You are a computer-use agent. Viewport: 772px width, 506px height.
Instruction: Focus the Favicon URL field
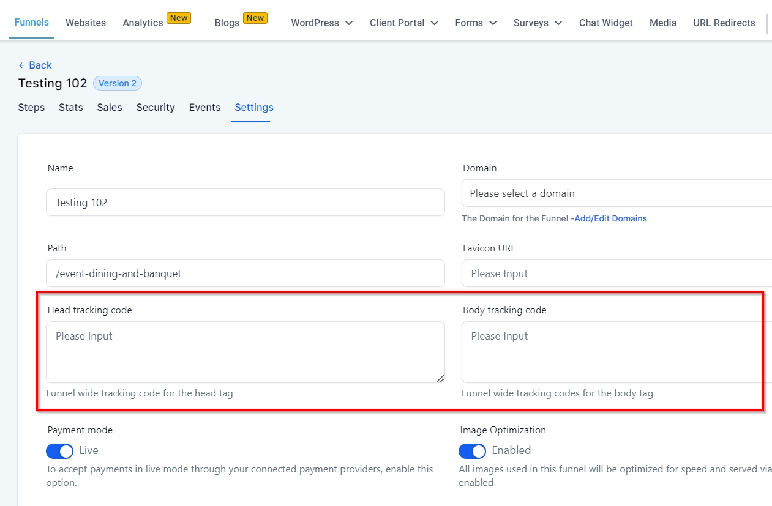[615, 273]
